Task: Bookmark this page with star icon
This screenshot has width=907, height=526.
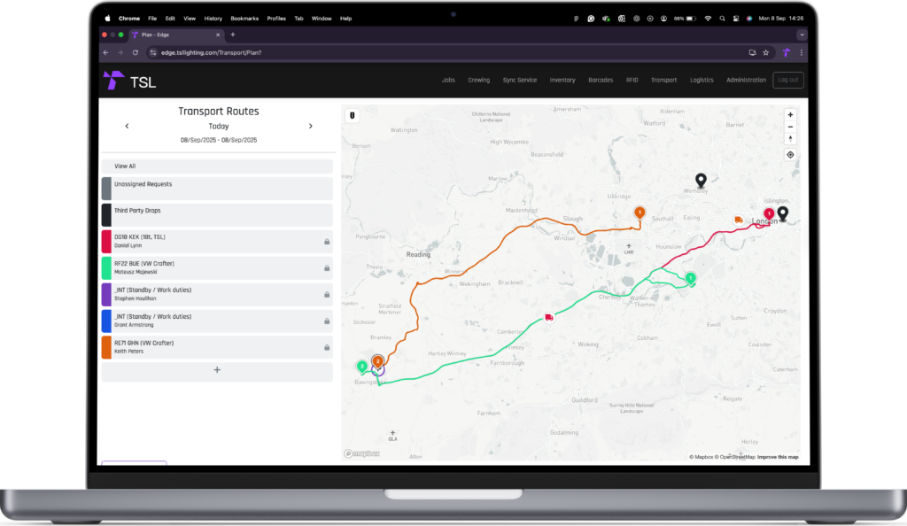Action: point(766,52)
